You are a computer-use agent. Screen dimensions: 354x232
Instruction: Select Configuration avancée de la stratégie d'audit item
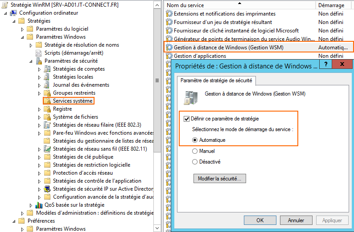point(103,197)
